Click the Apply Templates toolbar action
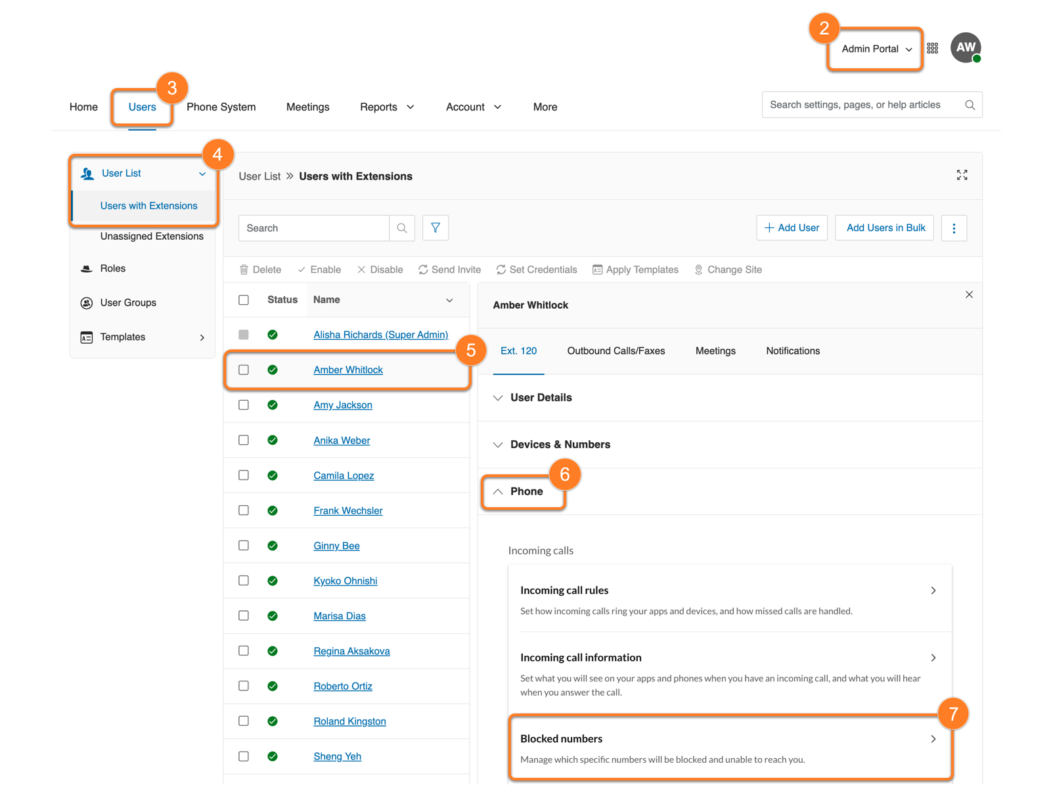1051x791 pixels. (x=635, y=269)
